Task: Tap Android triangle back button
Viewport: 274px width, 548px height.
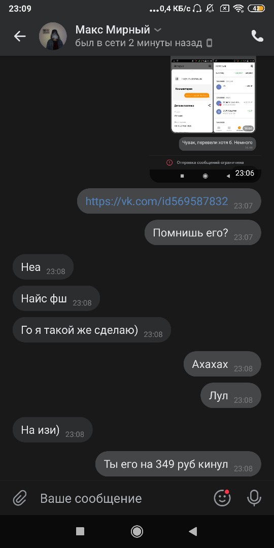Action: coord(193,532)
